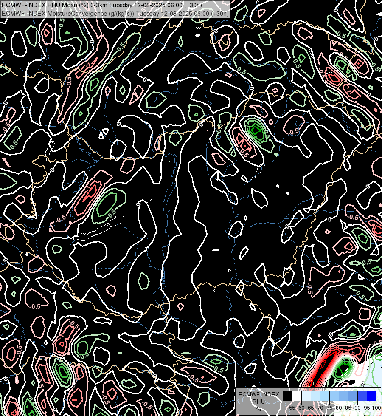Screen dimensions: 382x416
Task: Click the legend tick value 75
Action: click(329, 408)
